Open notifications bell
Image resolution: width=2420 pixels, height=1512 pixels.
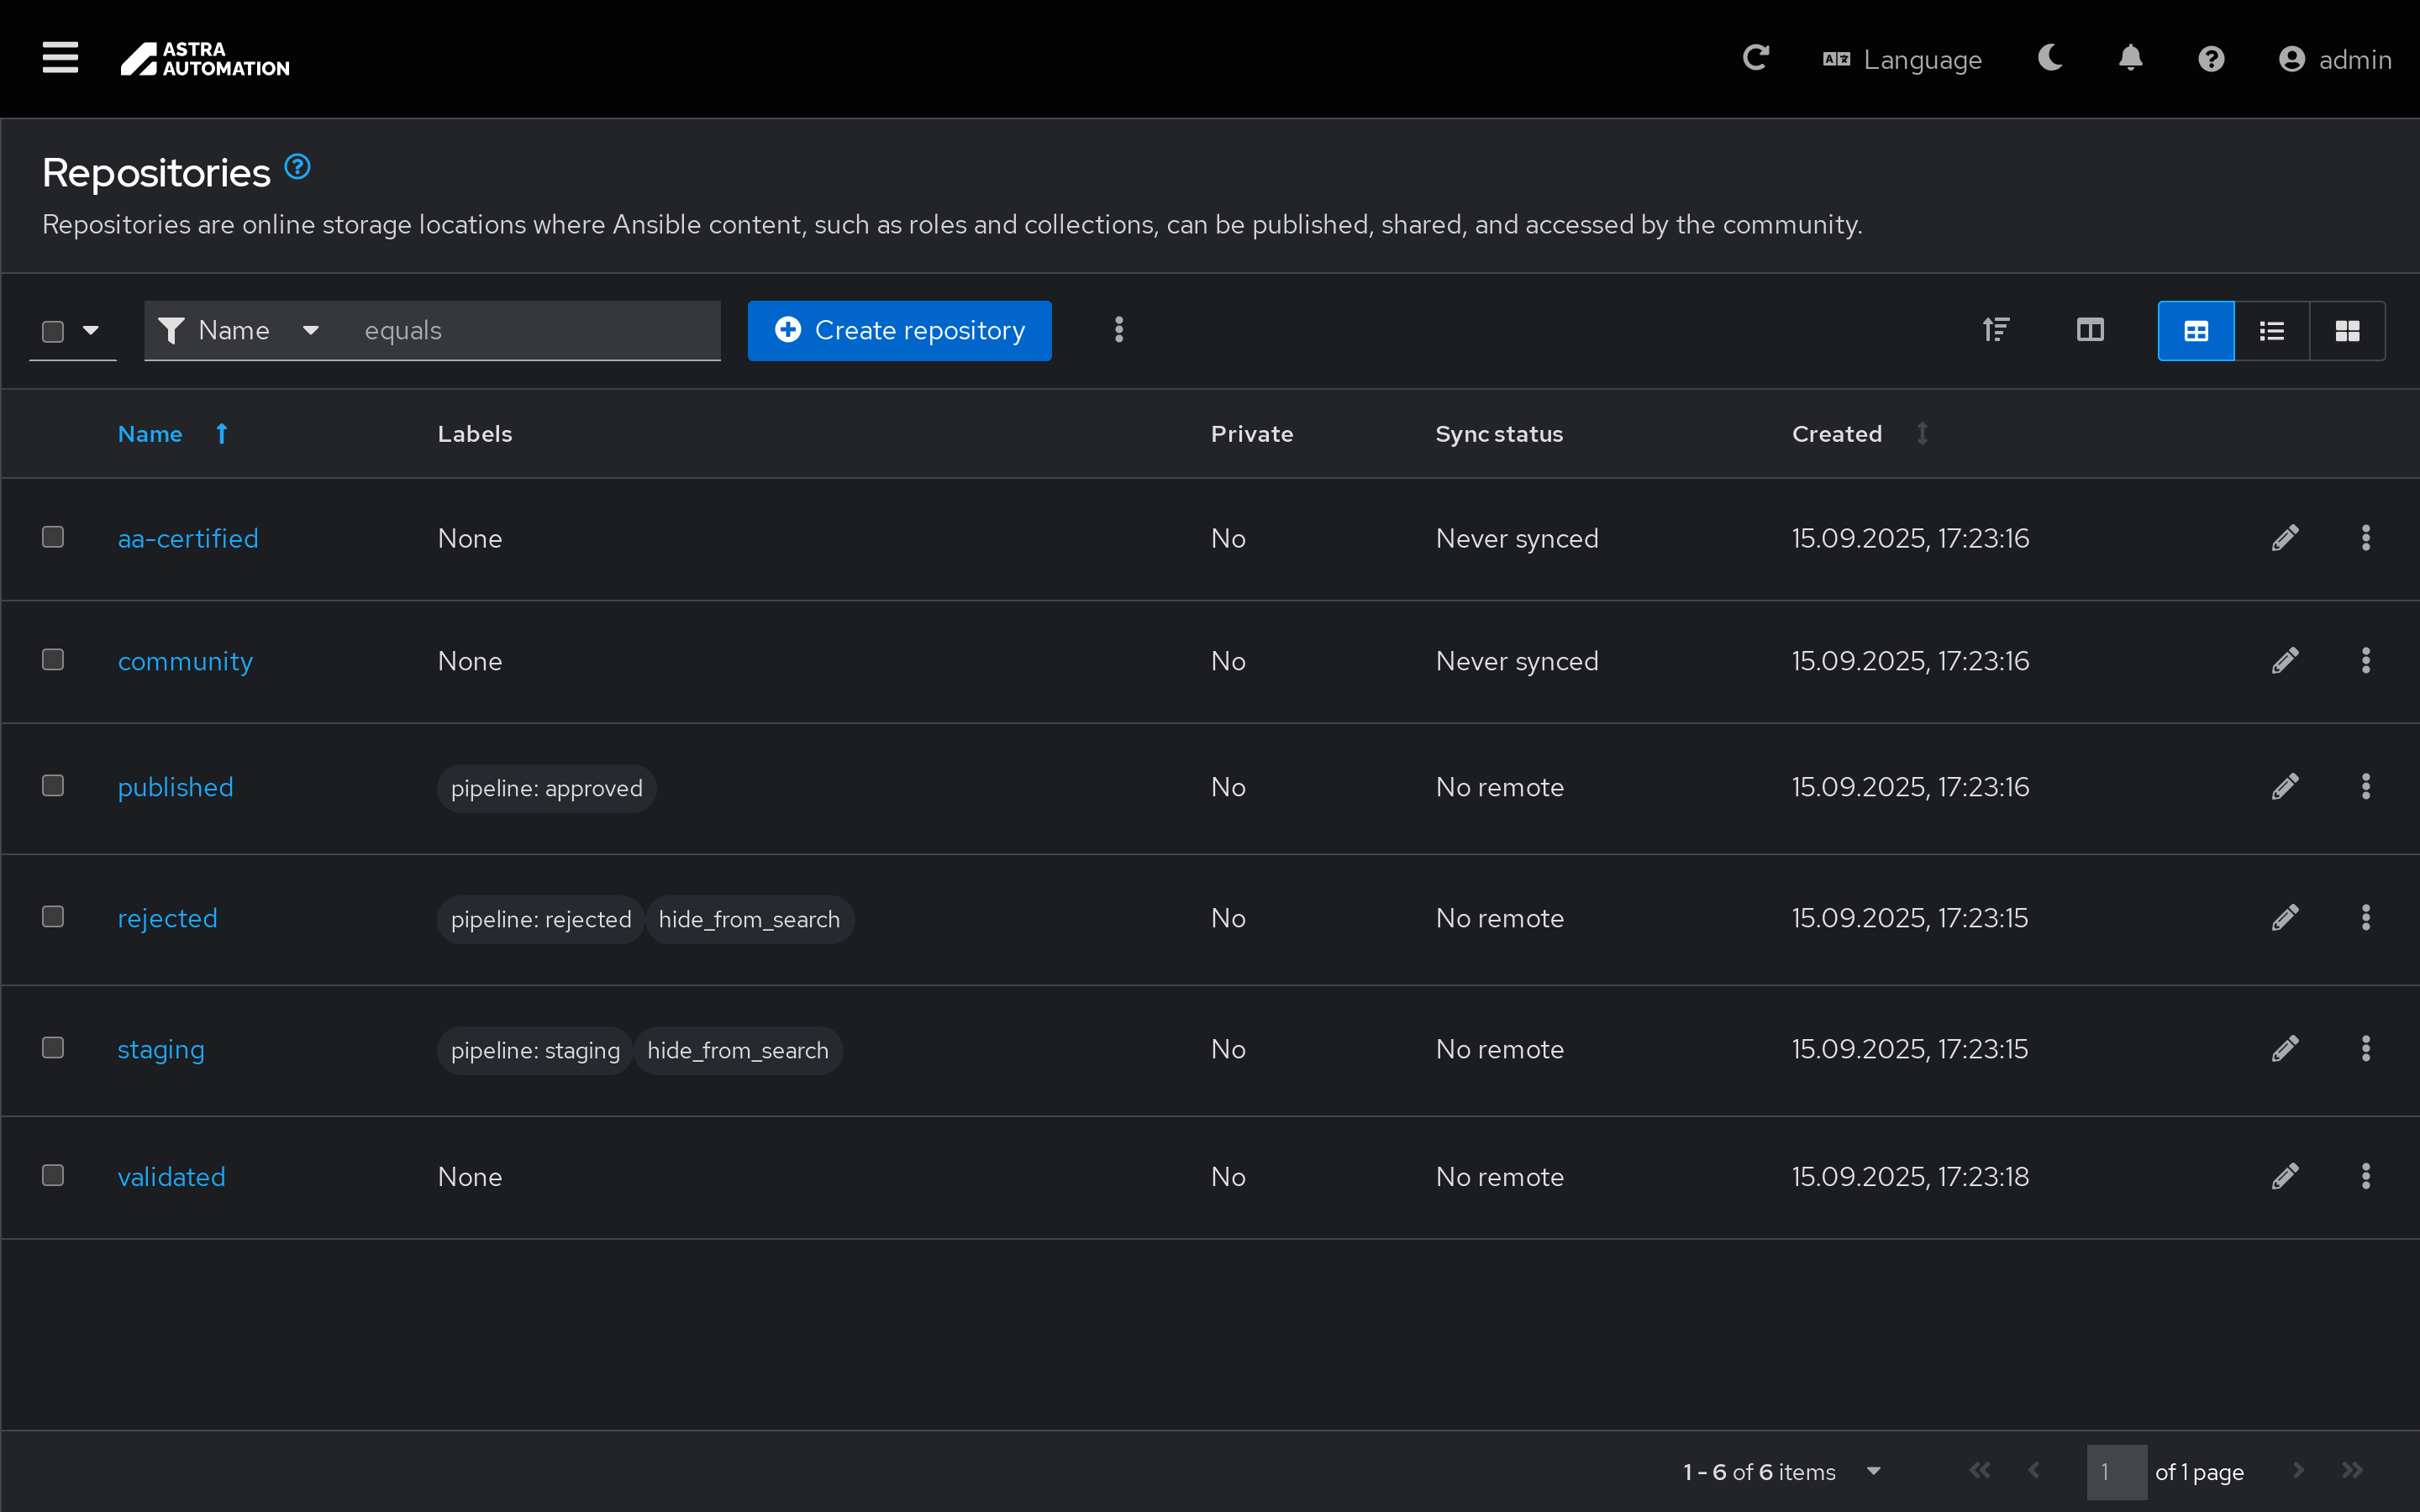pyautogui.click(x=2130, y=58)
